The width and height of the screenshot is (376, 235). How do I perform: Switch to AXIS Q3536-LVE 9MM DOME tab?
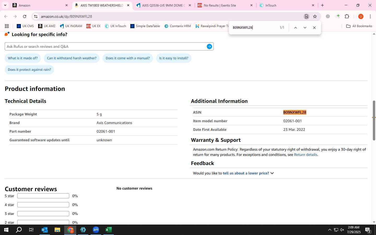(163, 5)
